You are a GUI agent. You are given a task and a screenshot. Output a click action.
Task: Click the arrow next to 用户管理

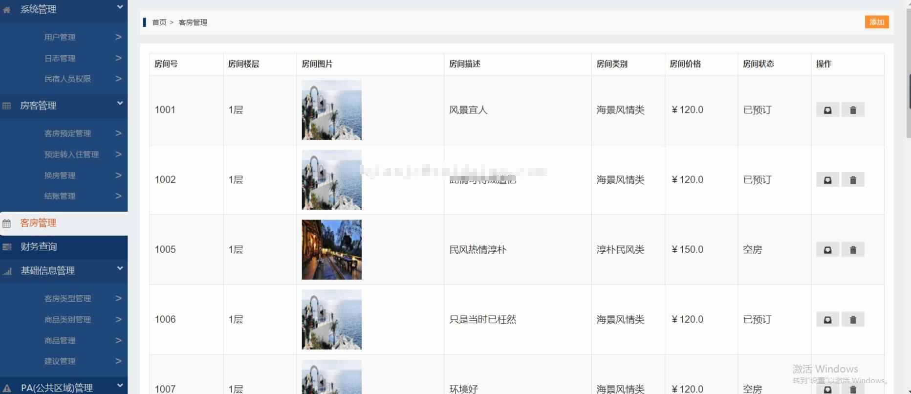point(118,37)
